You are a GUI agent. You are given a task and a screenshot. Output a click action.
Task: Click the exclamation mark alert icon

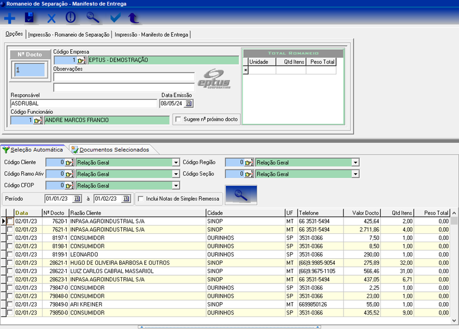(x=71, y=18)
